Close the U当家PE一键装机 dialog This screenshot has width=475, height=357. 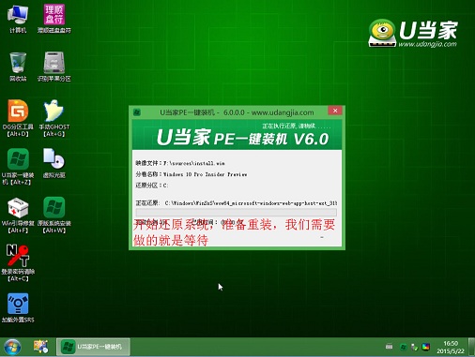pos(335,111)
